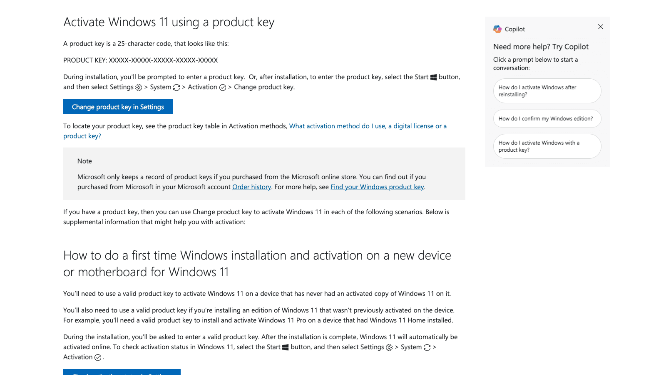666x375 pixels.
Task: Open the Order history link
Action: (251, 187)
